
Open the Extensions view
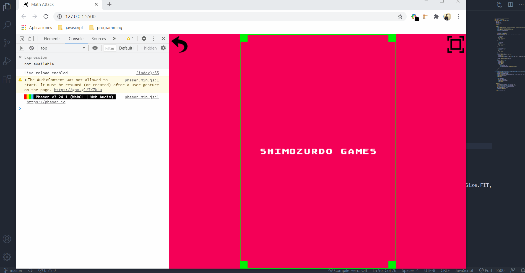pos(7,79)
